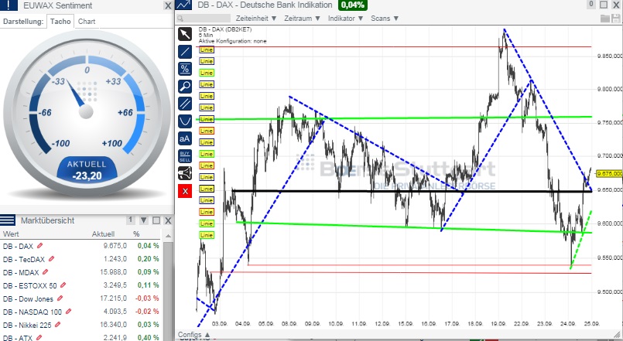Maximize the Marktübersicht panel
Image resolution: width=623 pixels, height=341 pixels.
click(156, 220)
